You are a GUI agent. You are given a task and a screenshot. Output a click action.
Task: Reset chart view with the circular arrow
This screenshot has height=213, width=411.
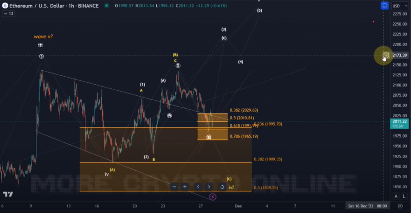[x=222, y=186]
